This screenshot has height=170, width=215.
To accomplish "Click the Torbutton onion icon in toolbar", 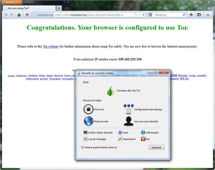I will pyautogui.click(x=19, y=15).
